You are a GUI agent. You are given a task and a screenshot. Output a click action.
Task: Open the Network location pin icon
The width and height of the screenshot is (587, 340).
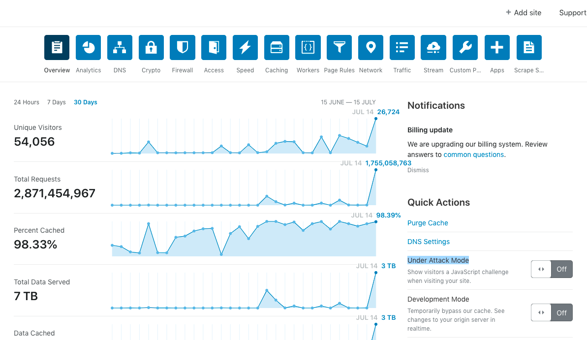[x=371, y=48]
